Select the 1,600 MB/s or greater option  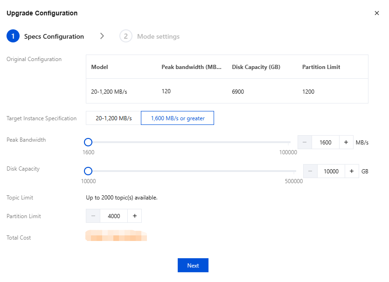coord(177,118)
